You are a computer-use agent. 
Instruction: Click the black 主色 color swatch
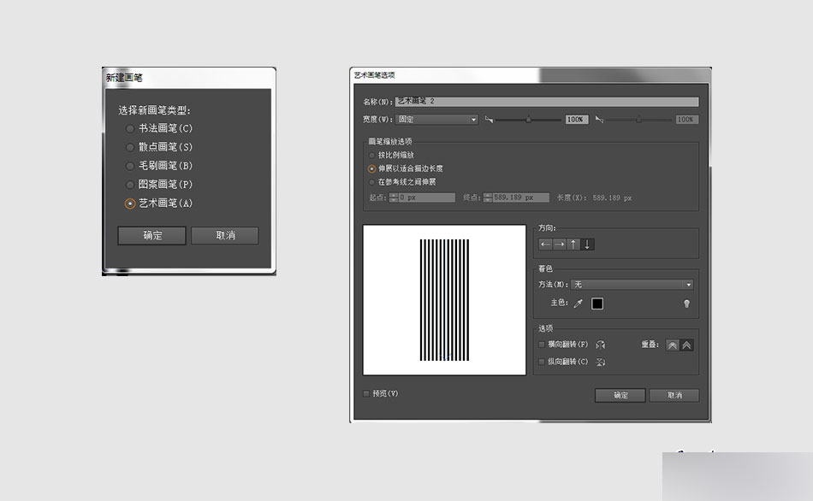tap(597, 304)
